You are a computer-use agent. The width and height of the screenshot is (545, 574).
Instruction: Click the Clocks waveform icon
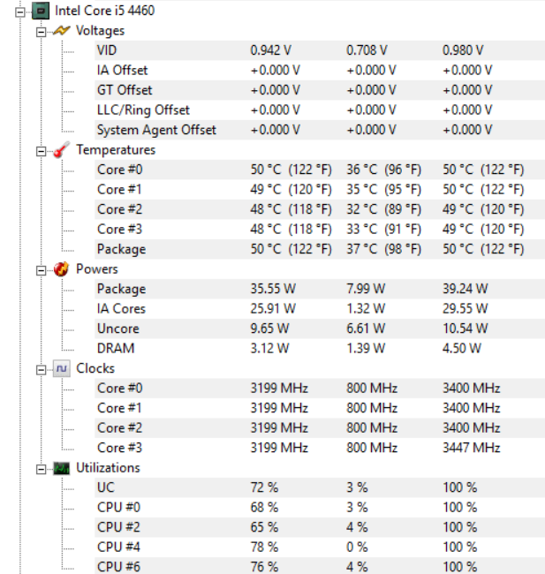coord(61,368)
